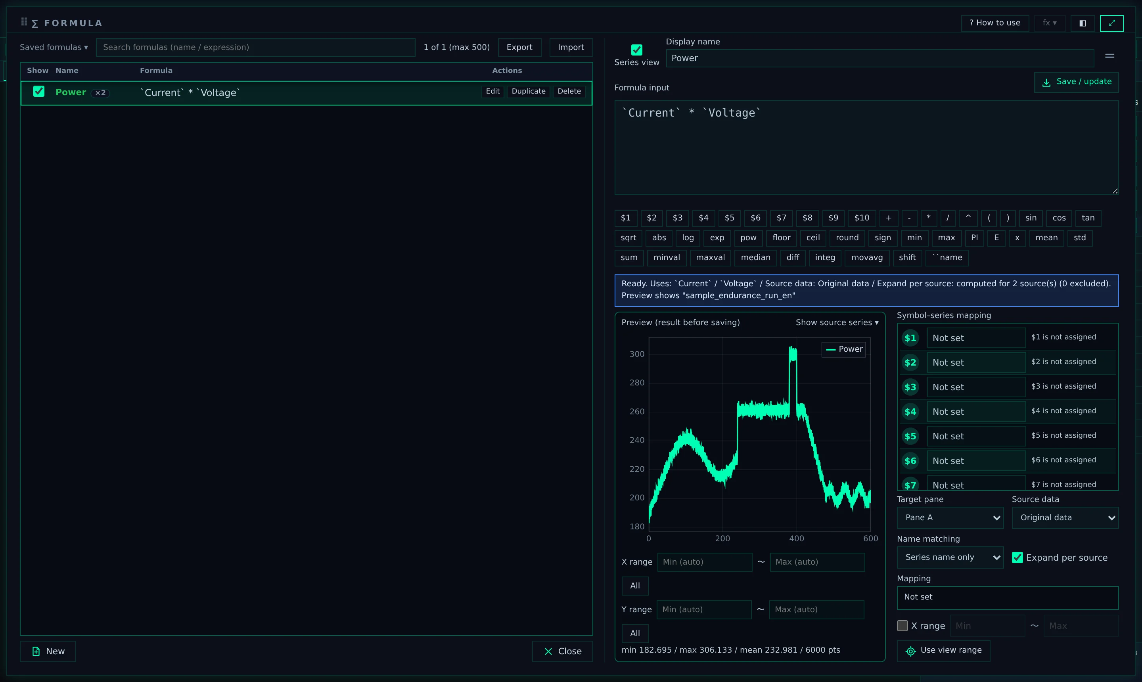1142x682 pixels.
Task: Save or update the formula
Action: [x=1076, y=82]
